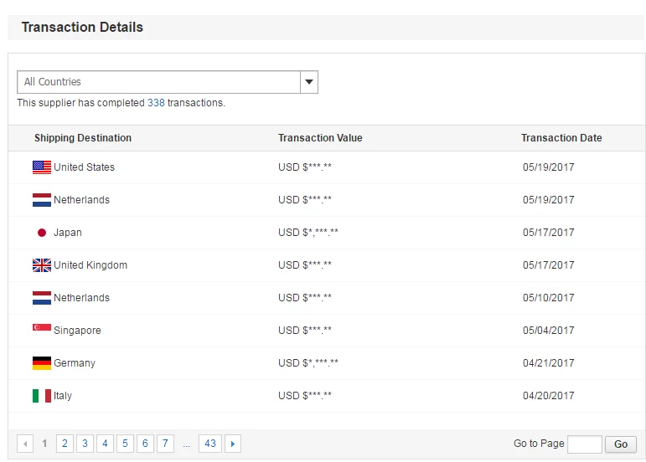This screenshot has height=462, width=646.
Task: Click the Netherlands flag dated 05/10/2017
Action: tap(42, 298)
